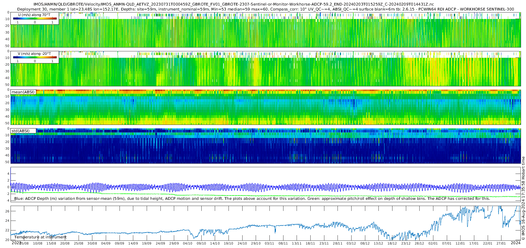
Task: Click the V velocity colorbar legend
Action: point(35,57)
